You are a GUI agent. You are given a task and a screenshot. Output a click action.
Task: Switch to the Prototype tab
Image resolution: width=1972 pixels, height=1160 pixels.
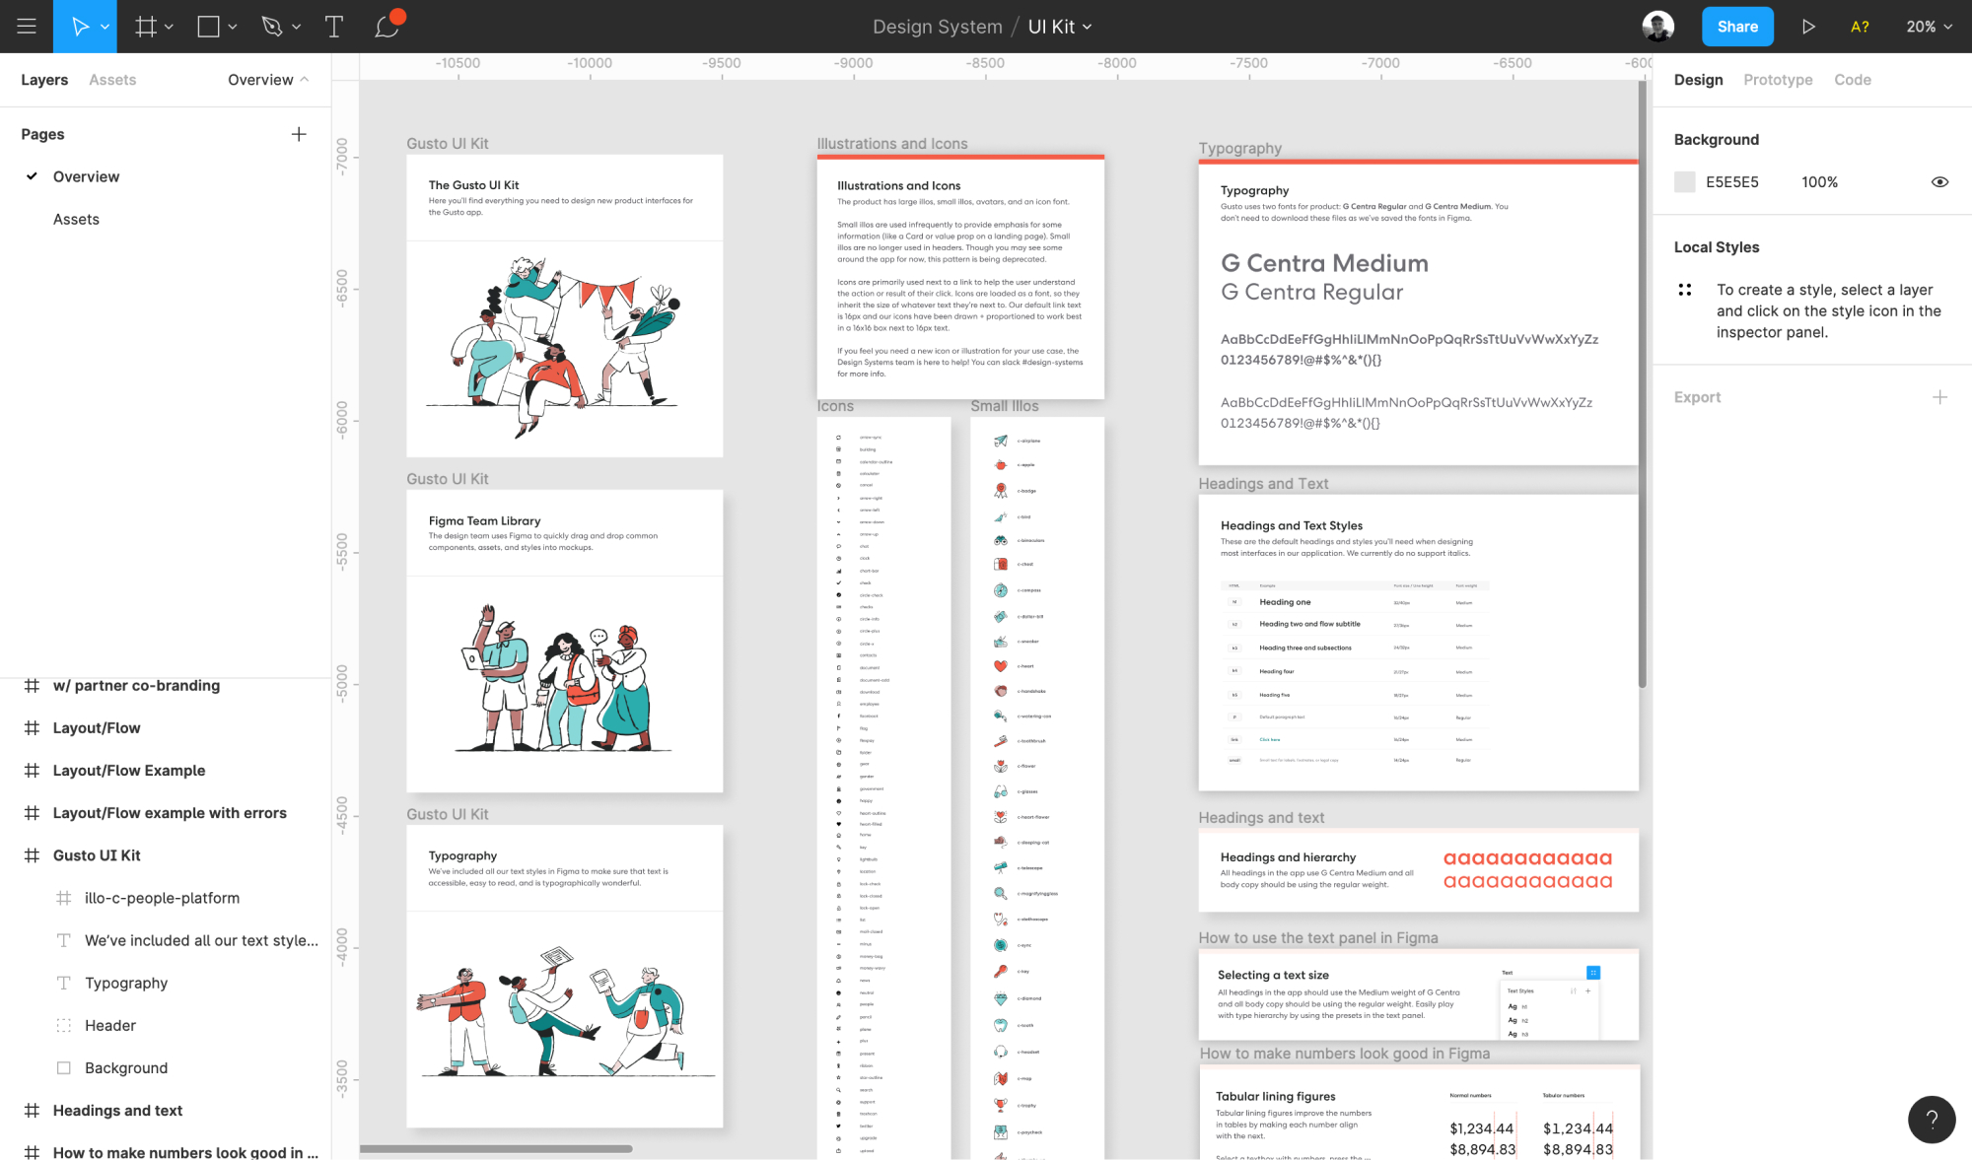1777,80
